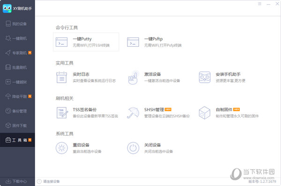The height and width of the screenshot is (186, 281).
Task: Click the 一键Psftp terminal icon
Action: 133,42
